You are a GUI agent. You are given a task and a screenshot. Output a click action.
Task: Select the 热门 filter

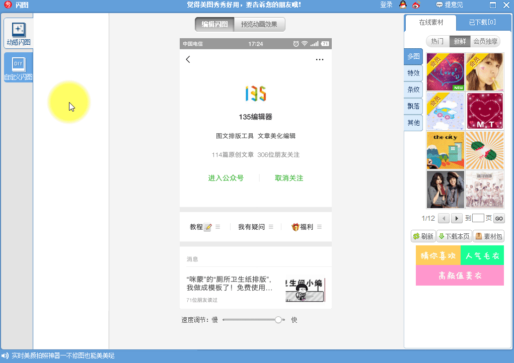coord(437,41)
